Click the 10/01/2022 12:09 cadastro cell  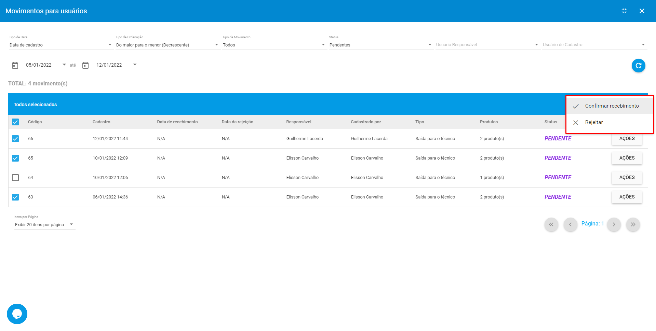110,158
